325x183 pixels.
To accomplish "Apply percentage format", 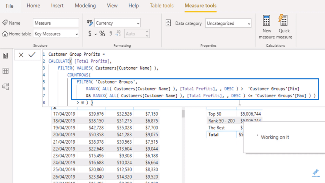I will [x=102, y=34].
